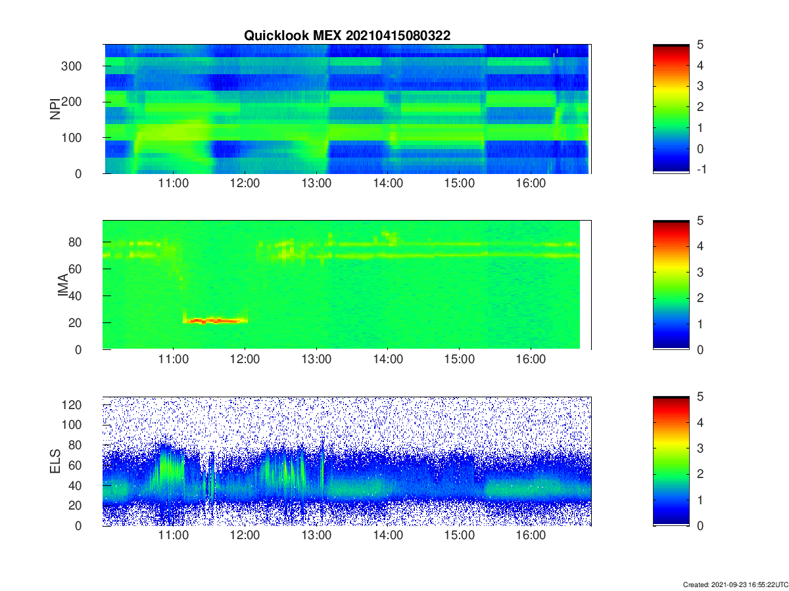Click the '2' label on IMA colorbar
This screenshot has width=789, height=591.
point(700,298)
